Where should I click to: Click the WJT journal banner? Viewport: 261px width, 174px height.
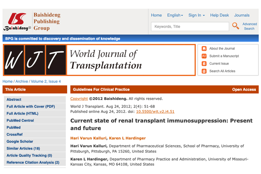click(99, 60)
